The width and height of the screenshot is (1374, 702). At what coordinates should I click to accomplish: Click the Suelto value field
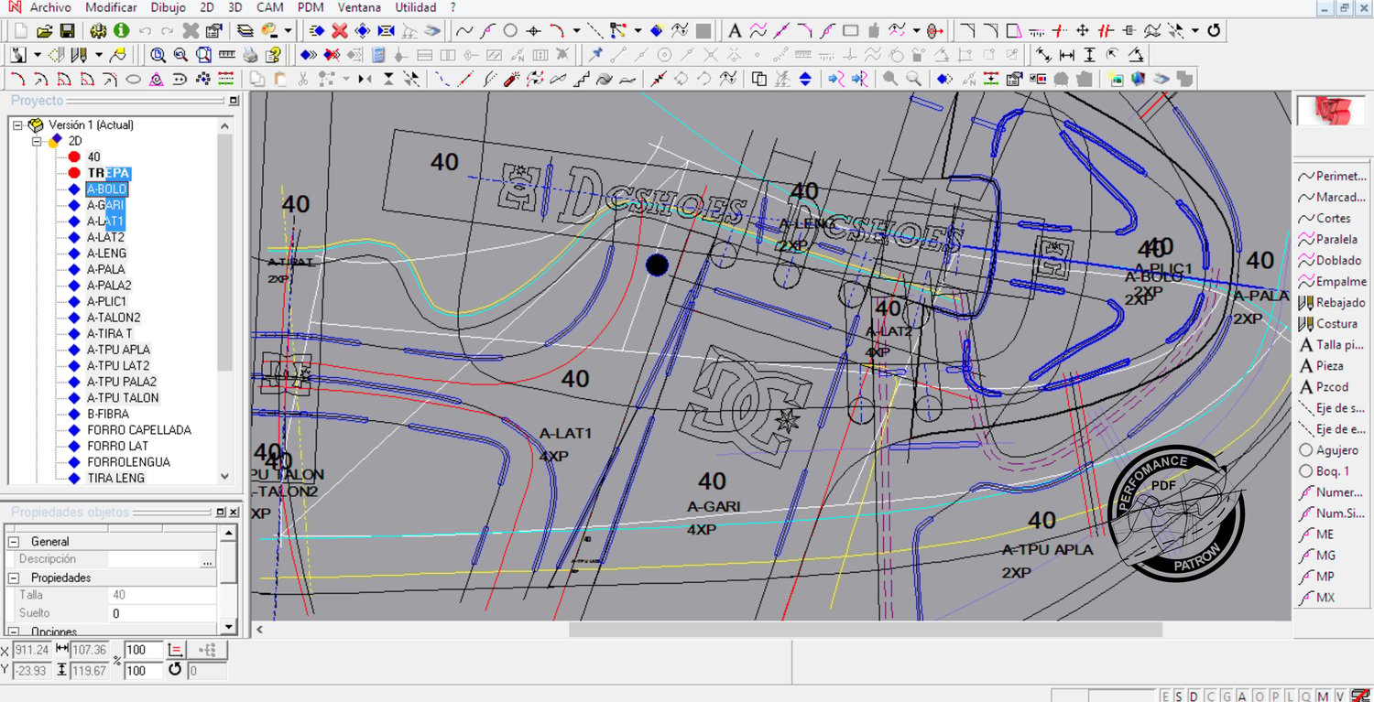[162, 613]
